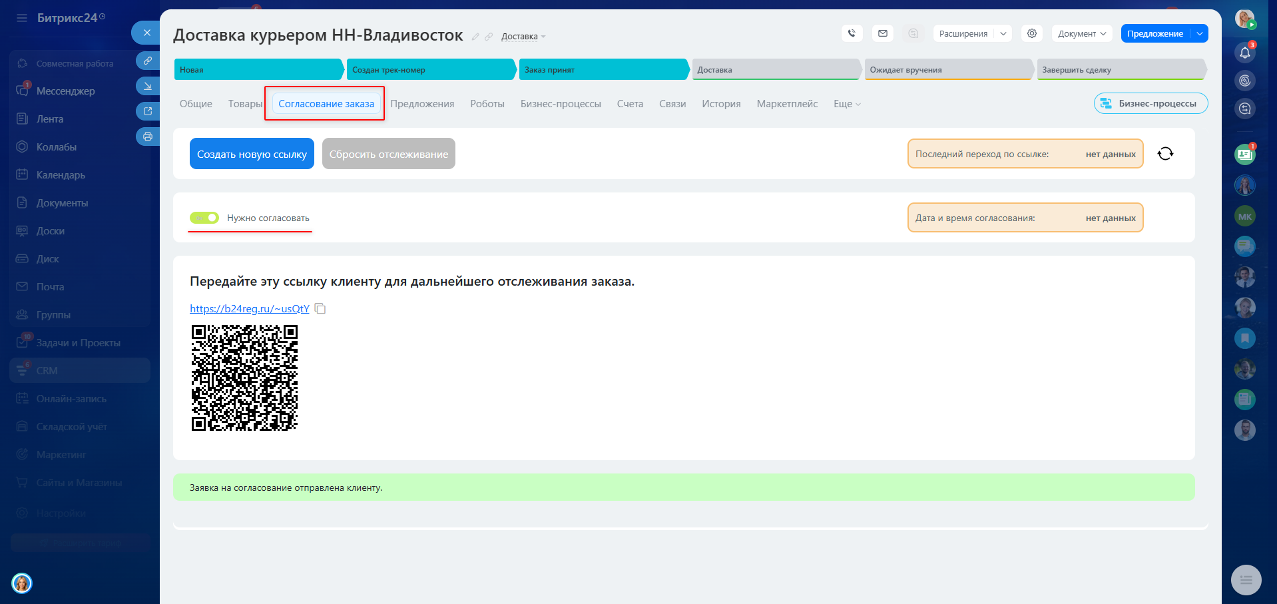Open notifications bell

pos(1245,53)
